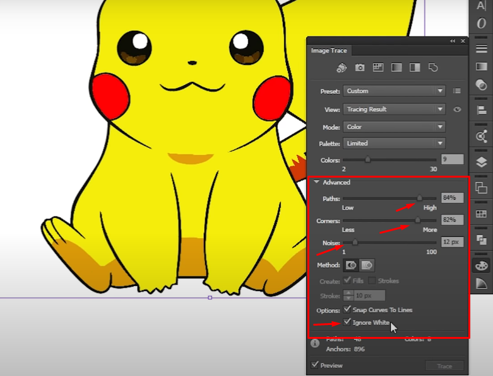
Task: Apply the Auto-Color trace preset icon
Action: pyautogui.click(x=342, y=67)
